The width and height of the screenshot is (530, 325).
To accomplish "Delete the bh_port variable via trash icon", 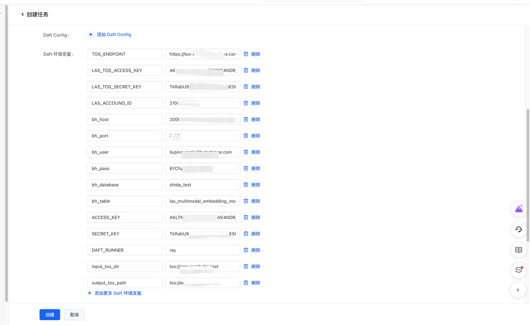I will [x=246, y=136].
